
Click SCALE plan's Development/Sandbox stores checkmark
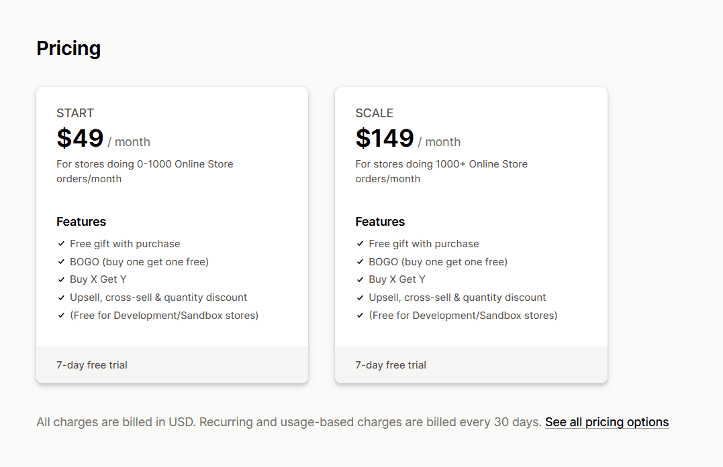pyautogui.click(x=360, y=316)
